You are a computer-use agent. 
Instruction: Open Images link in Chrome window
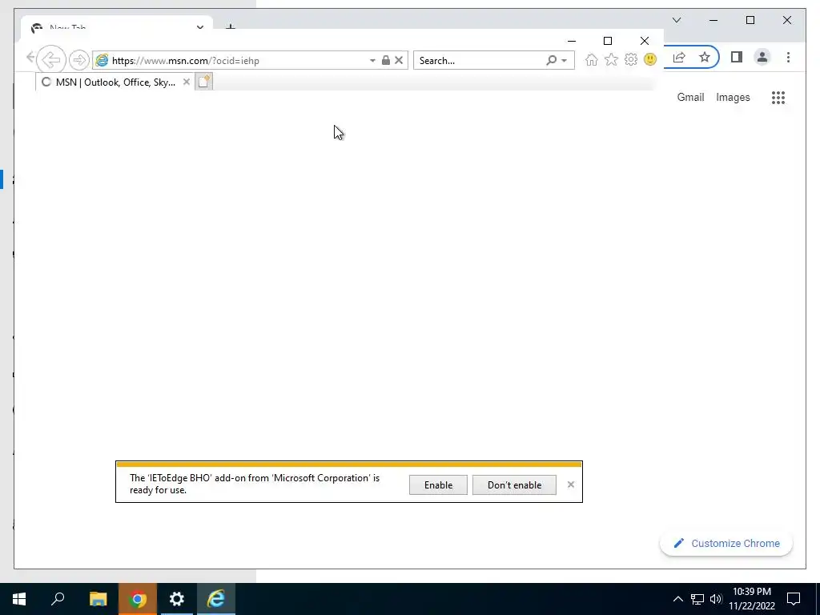tap(733, 97)
